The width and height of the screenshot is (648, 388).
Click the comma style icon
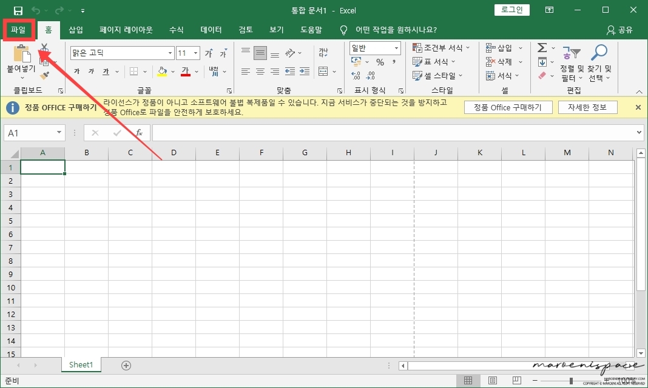(394, 62)
